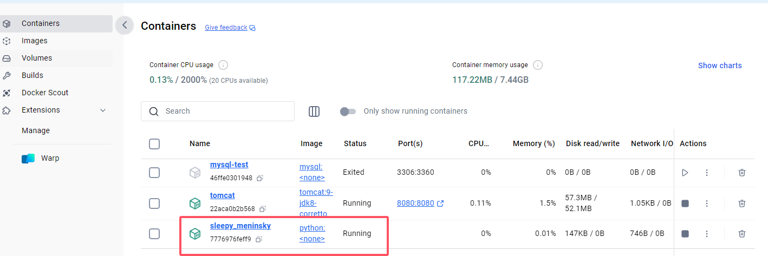Viewport: 768px width, 256px height.
Task: Open Docker Scout in sidebar
Action: point(56,93)
